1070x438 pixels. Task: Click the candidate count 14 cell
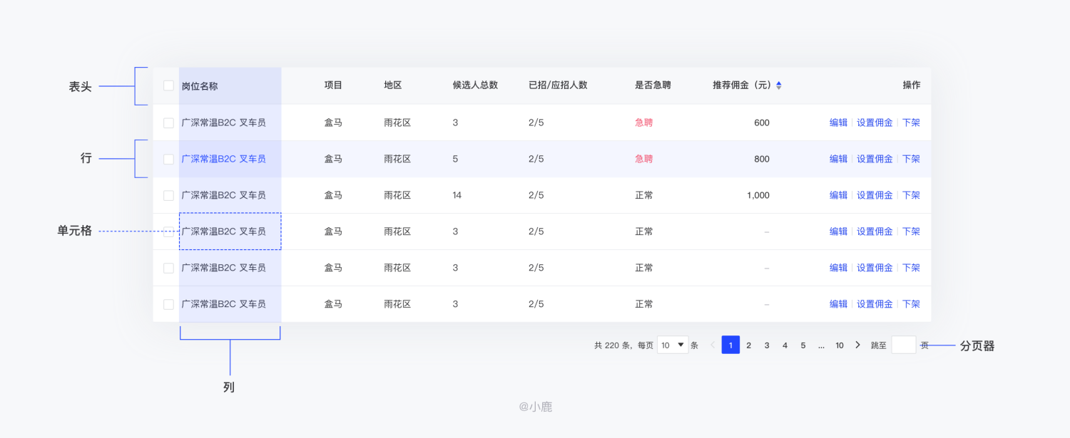(457, 195)
